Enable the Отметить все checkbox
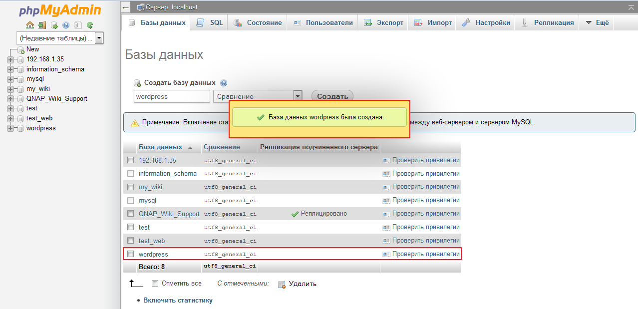Screen dimensions: 638x309 click(155, 284)
